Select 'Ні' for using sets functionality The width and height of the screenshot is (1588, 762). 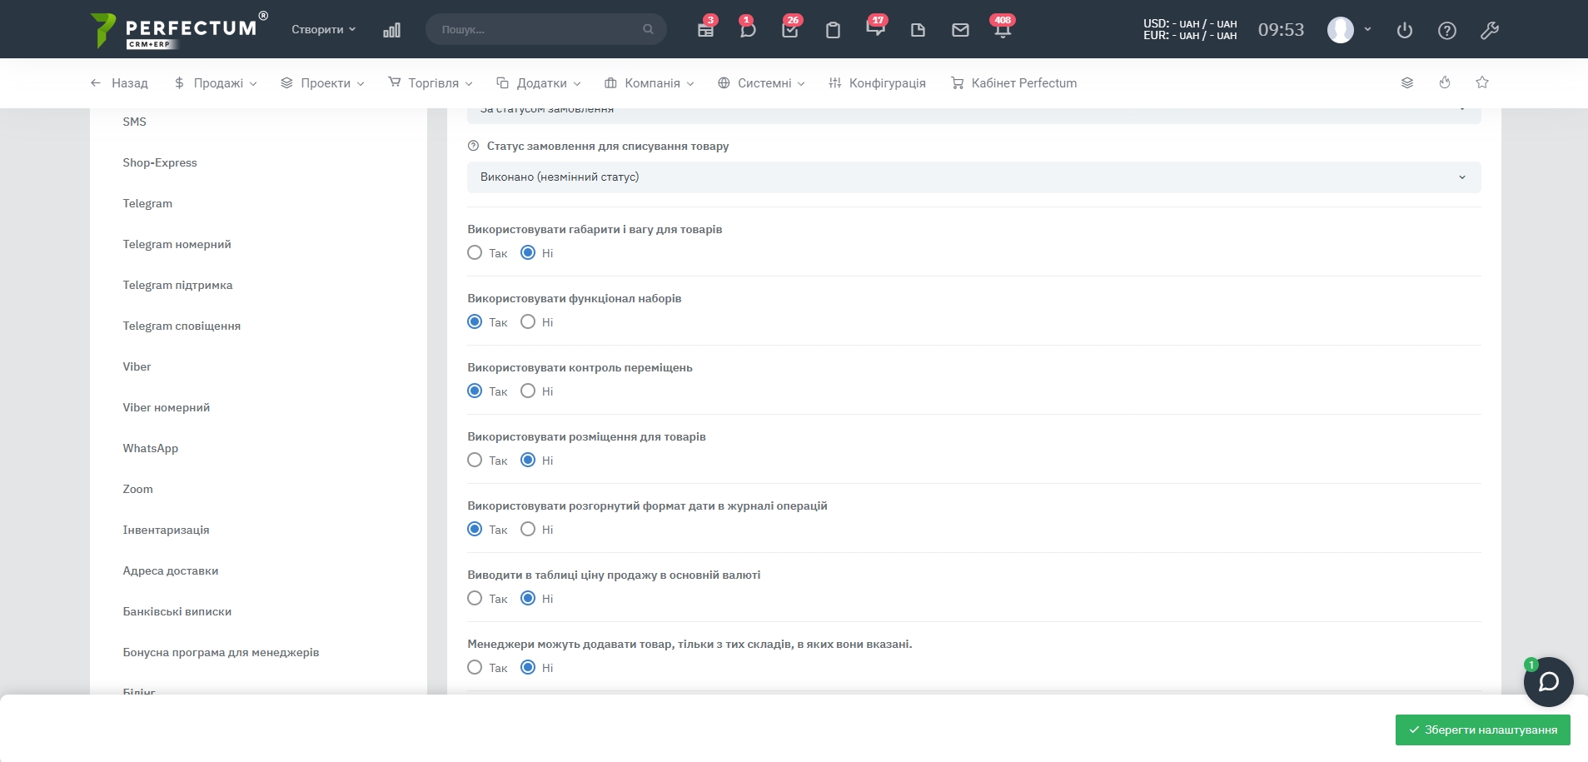click(x=528, y=322)
